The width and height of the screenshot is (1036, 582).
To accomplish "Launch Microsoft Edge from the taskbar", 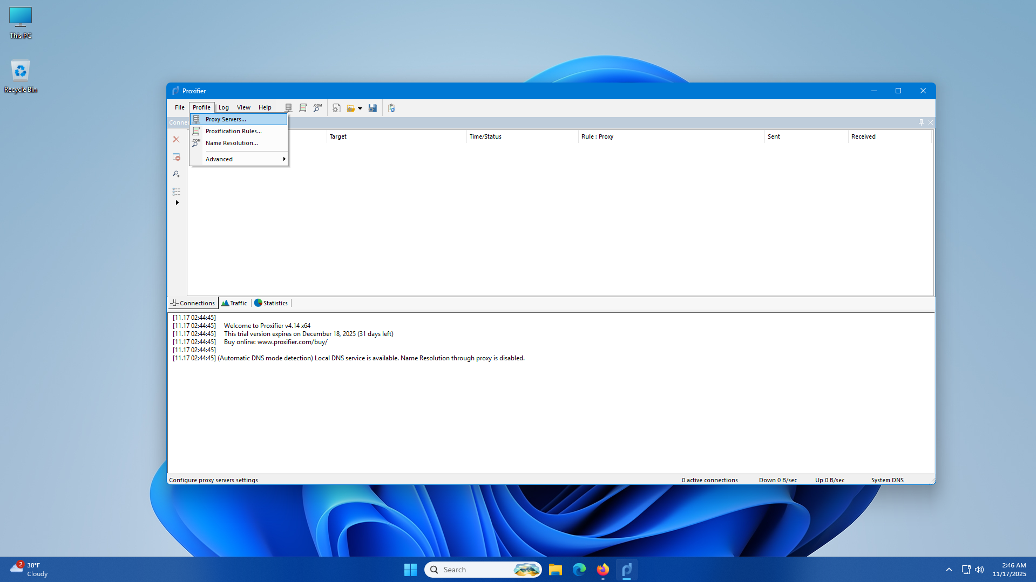I will 579,570.
